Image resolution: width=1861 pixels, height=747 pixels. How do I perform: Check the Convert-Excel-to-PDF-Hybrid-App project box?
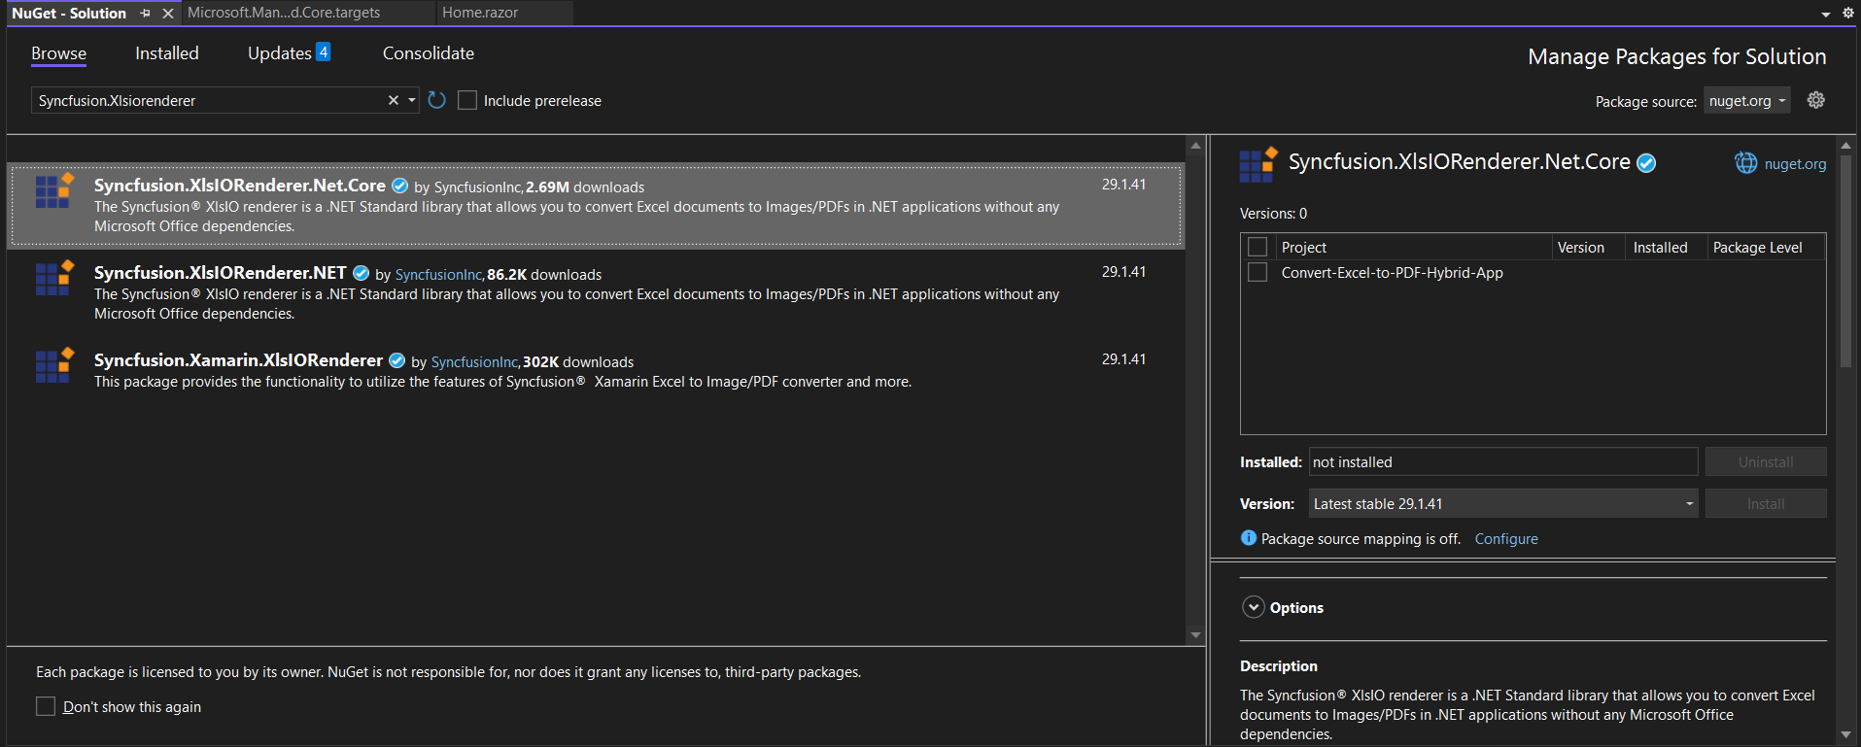[1258, 273]
